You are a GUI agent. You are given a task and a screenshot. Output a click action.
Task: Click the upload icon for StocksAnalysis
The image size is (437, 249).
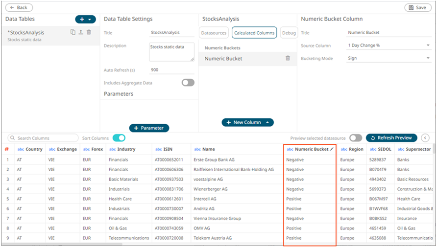(81, 32)
